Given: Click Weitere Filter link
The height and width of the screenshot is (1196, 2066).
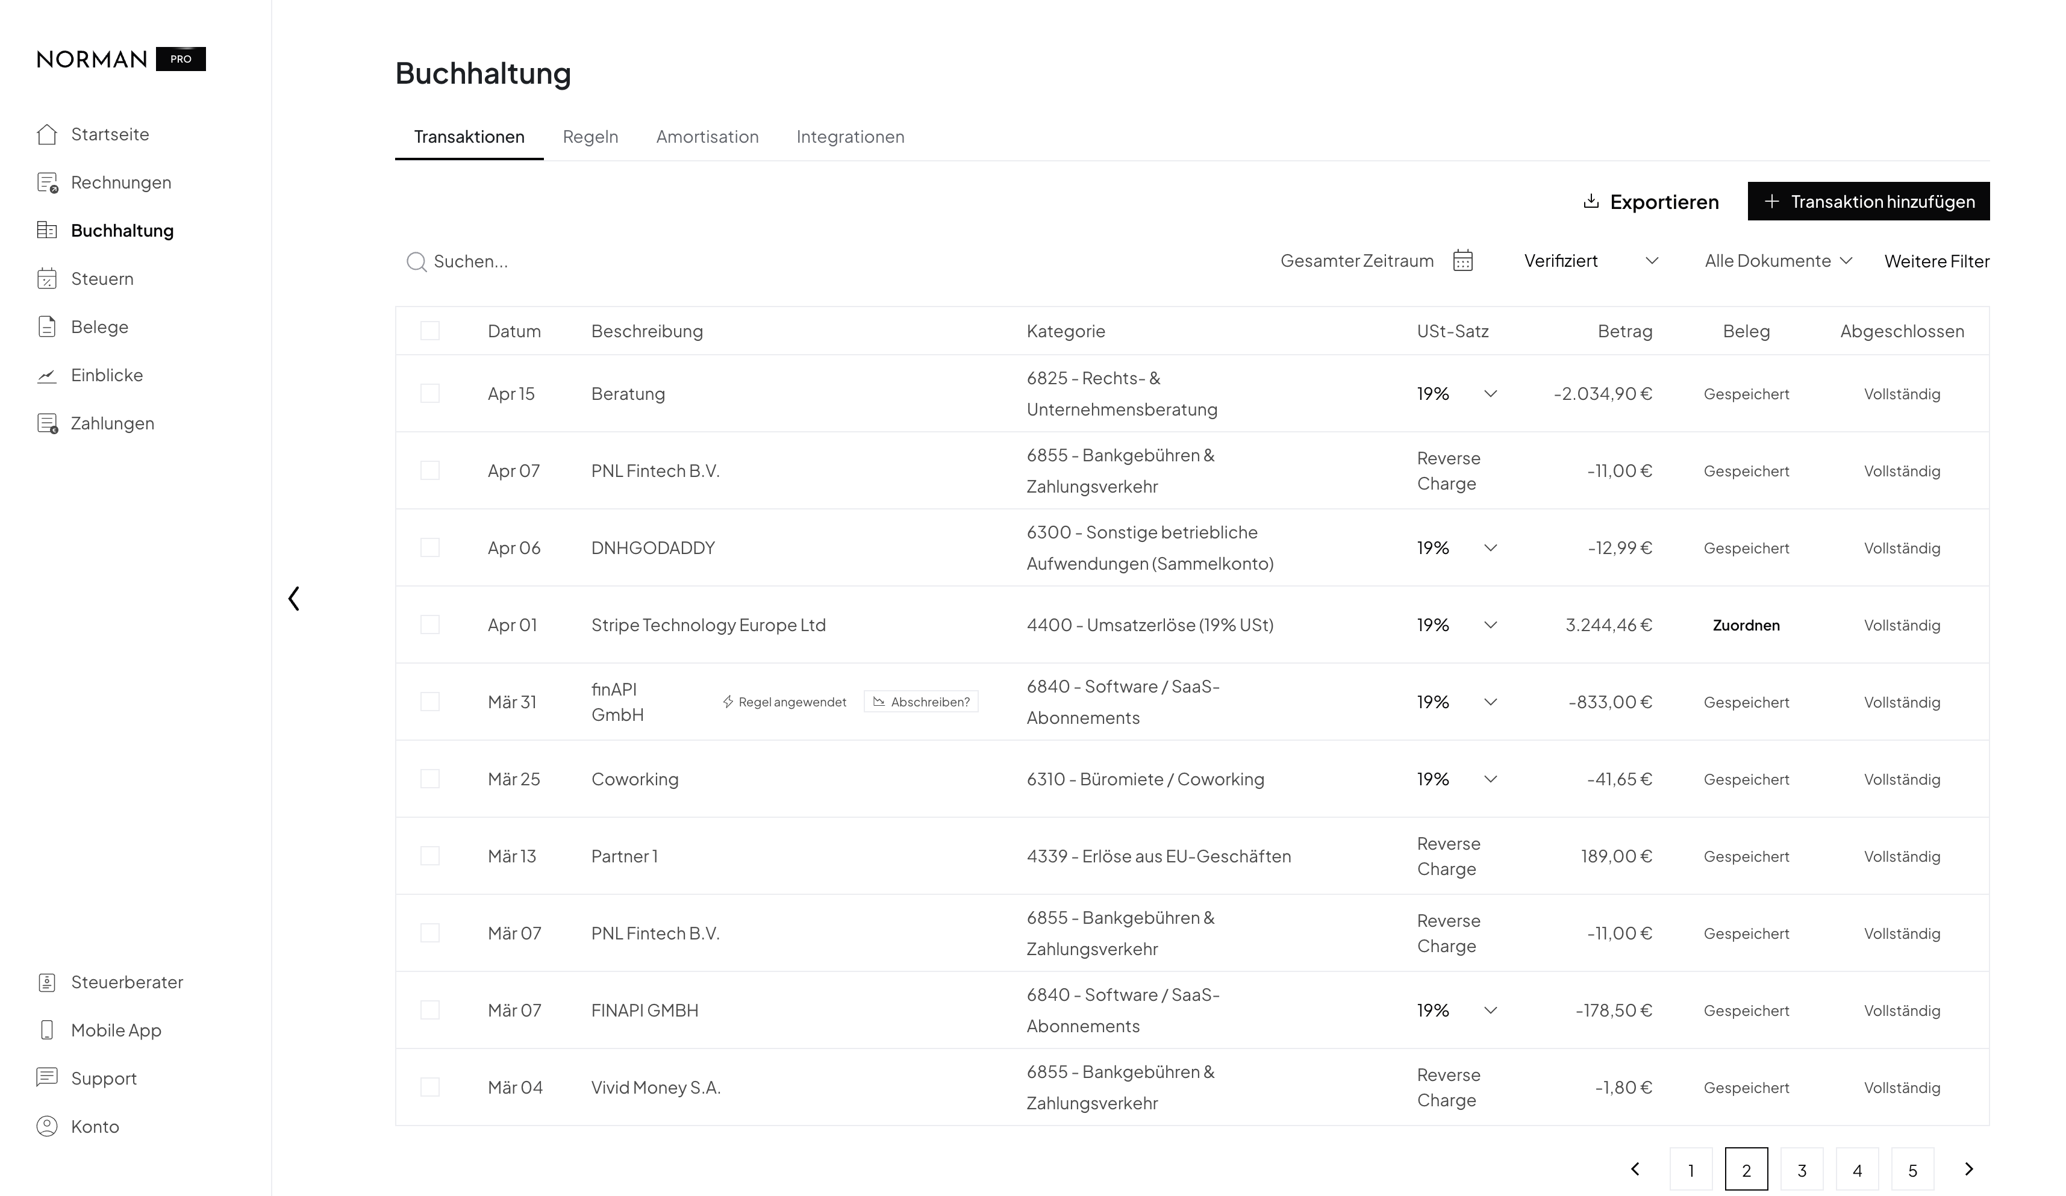Looking at the screenshot, I should pyautogui.click(x=1936, y=261).
